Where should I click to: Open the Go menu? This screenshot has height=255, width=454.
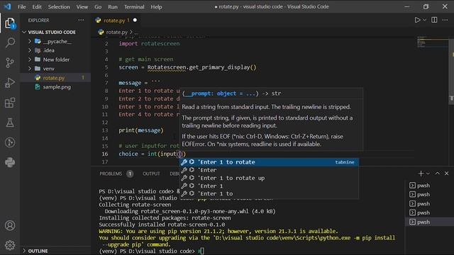98,6
